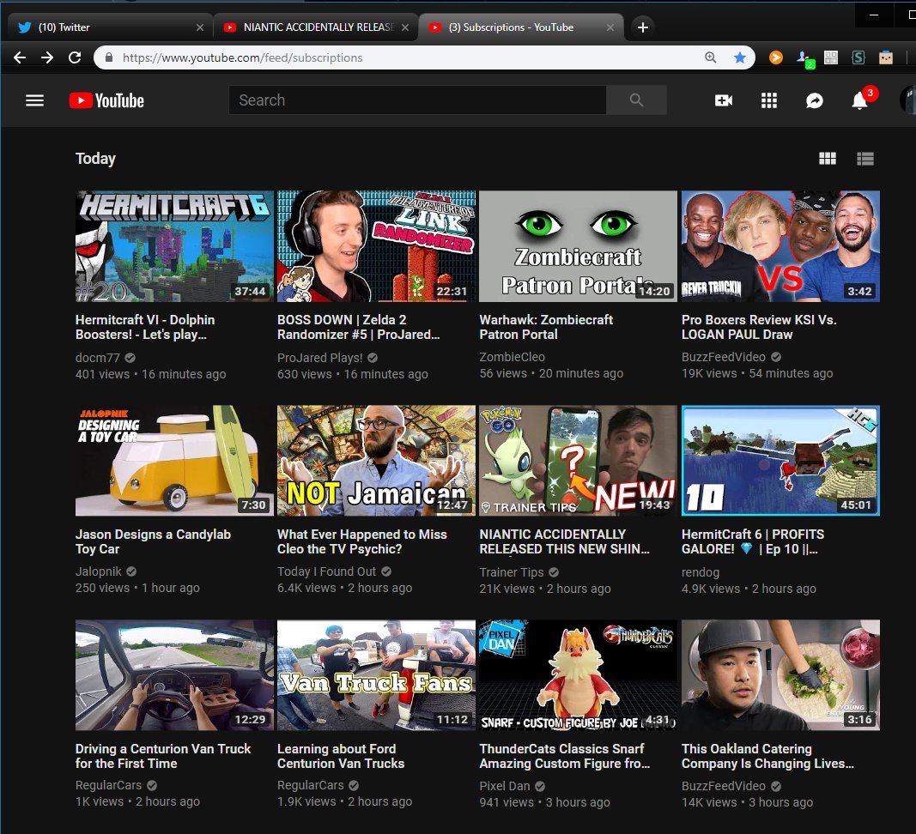Click the gray grid extension icon
The width and height of the screenshot is (916, 834).
831,57
